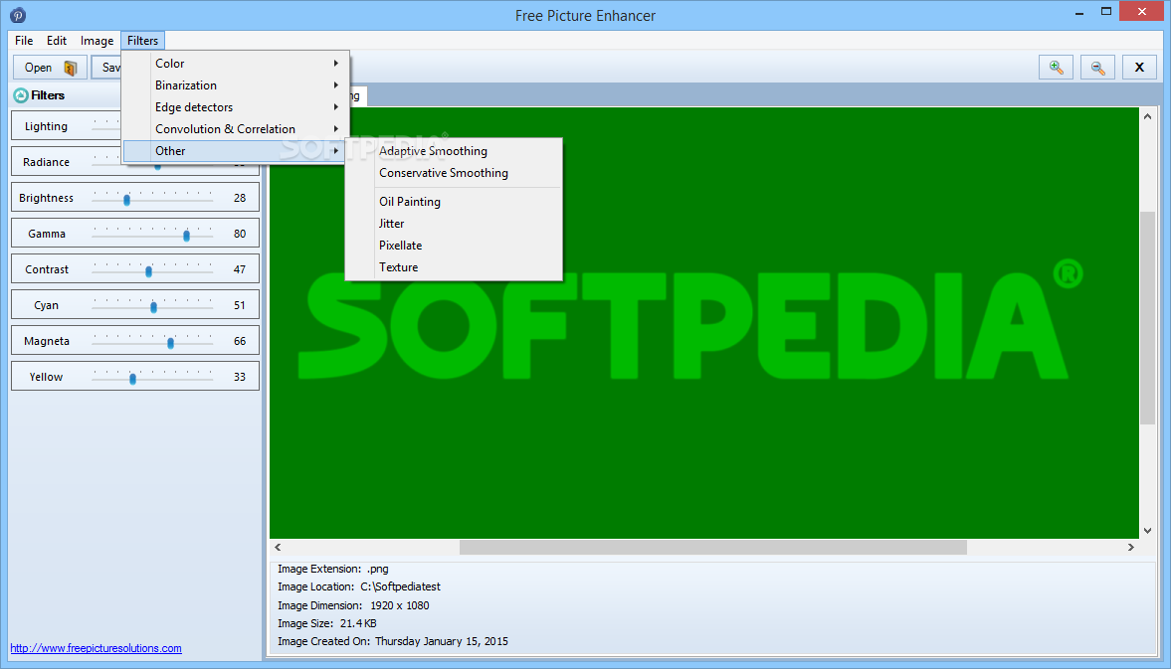Maximize the Free Picture Enhancer window

(1106, 11)
